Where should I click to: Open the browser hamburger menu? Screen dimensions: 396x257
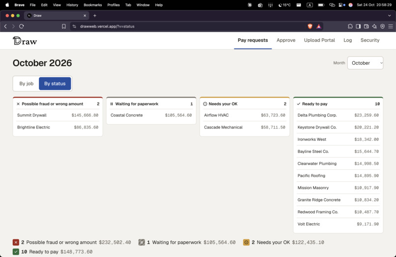(x=391, y=26)
